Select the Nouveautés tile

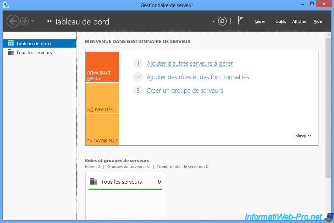(x=103, y=98)
